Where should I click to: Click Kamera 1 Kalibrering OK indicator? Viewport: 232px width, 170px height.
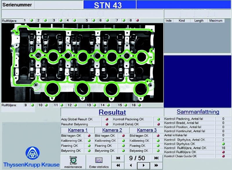tap(89, 141)
